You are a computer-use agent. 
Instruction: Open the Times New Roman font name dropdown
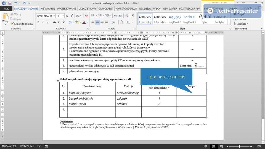point(54,16)
